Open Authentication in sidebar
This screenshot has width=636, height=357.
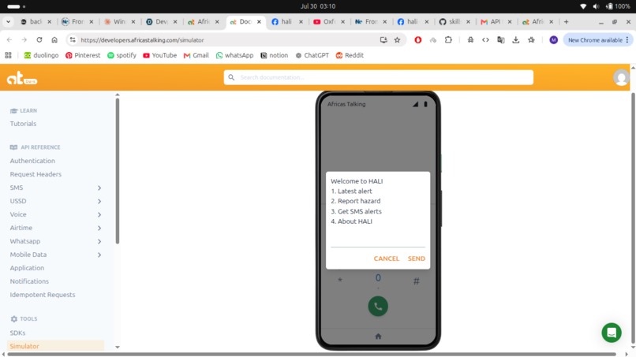click(x=32, y=161)
